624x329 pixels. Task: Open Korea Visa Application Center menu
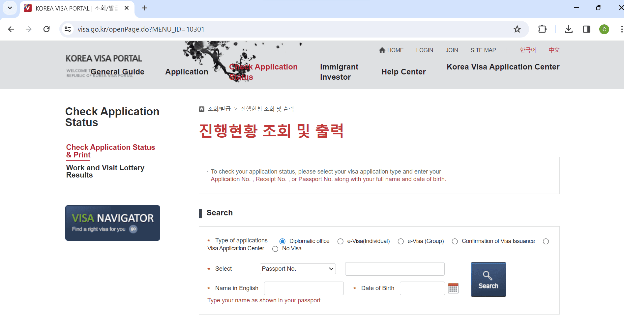pyautogui.click(x=503, y=67)
